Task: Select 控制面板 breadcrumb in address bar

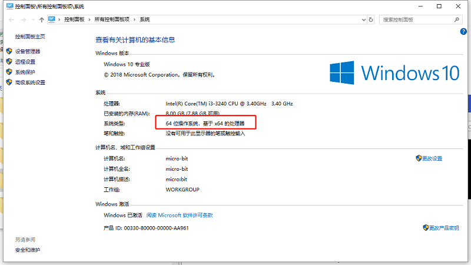Action: 74,19
